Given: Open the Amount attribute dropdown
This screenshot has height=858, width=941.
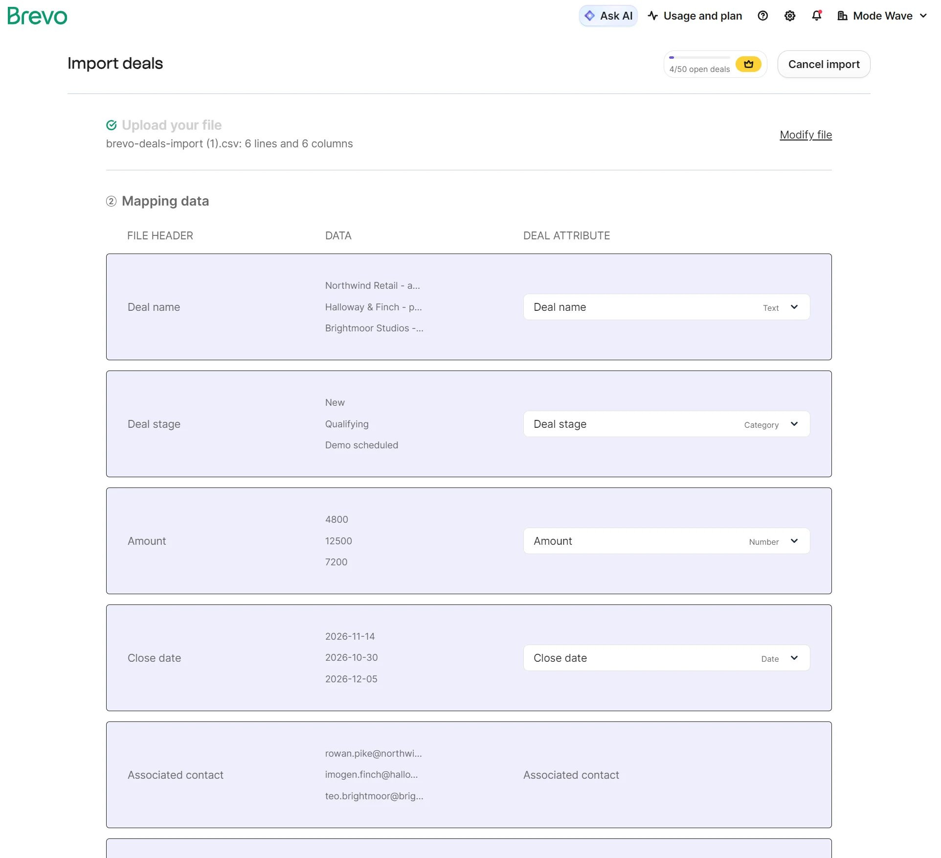Looking at the screenshot, I should tap(667, 541).
